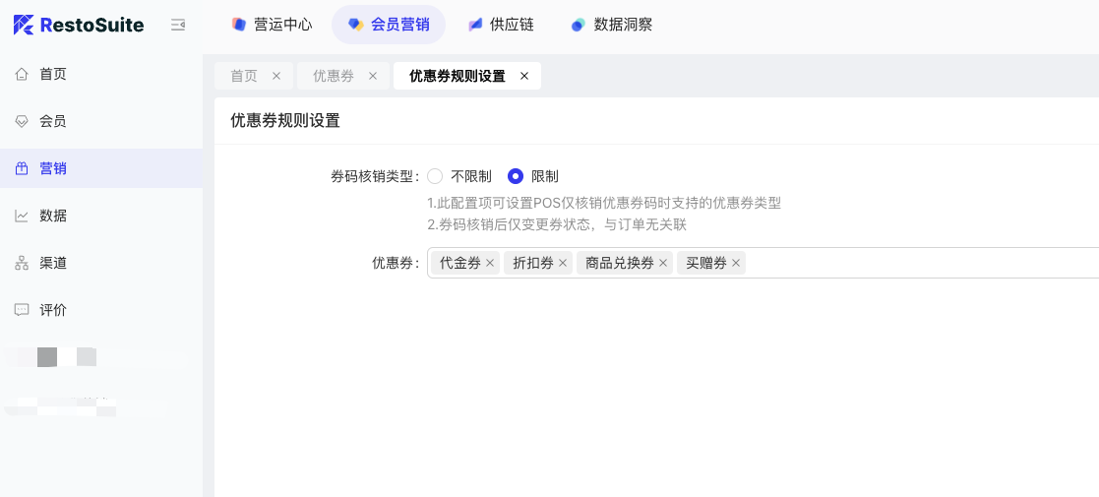Screen dimensions: 1099x497
Task: Open 渠道 sidebar section
Action: (x=53, y=263)
